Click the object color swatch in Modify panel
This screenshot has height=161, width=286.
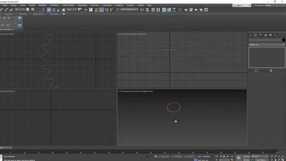coord(283,40)
